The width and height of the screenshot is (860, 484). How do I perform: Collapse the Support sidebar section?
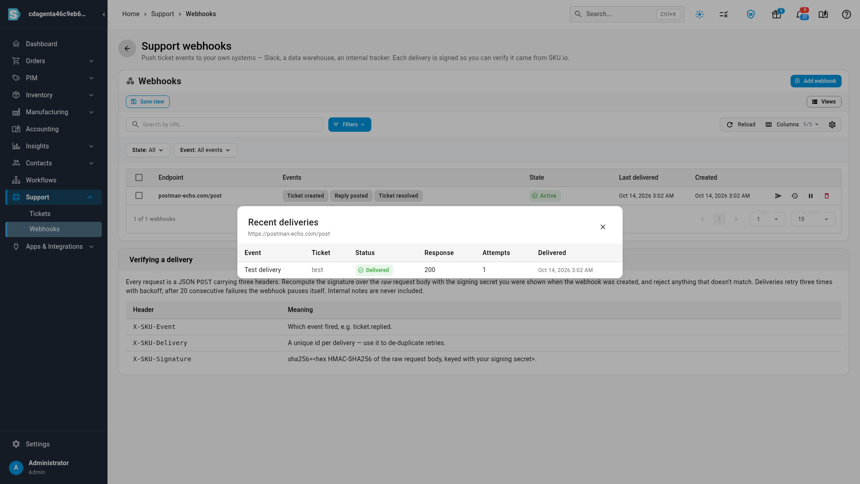[x=54, y=197]
